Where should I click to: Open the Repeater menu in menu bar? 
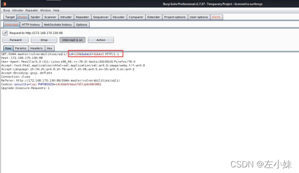(x=32, y=10)
